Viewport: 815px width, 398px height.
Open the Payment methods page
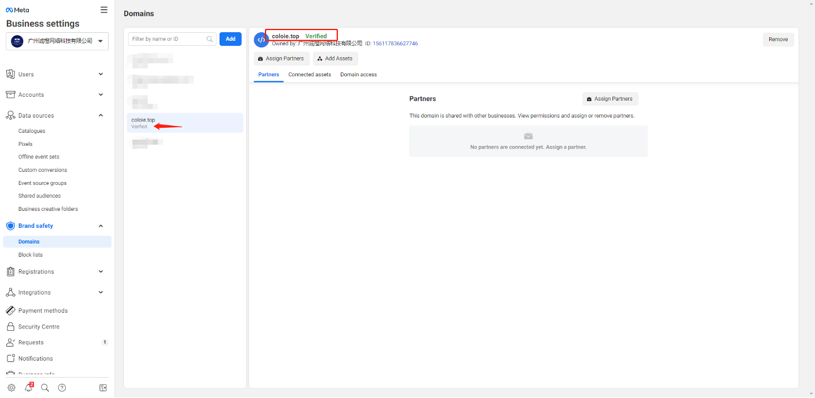click(x=43, y=311)
